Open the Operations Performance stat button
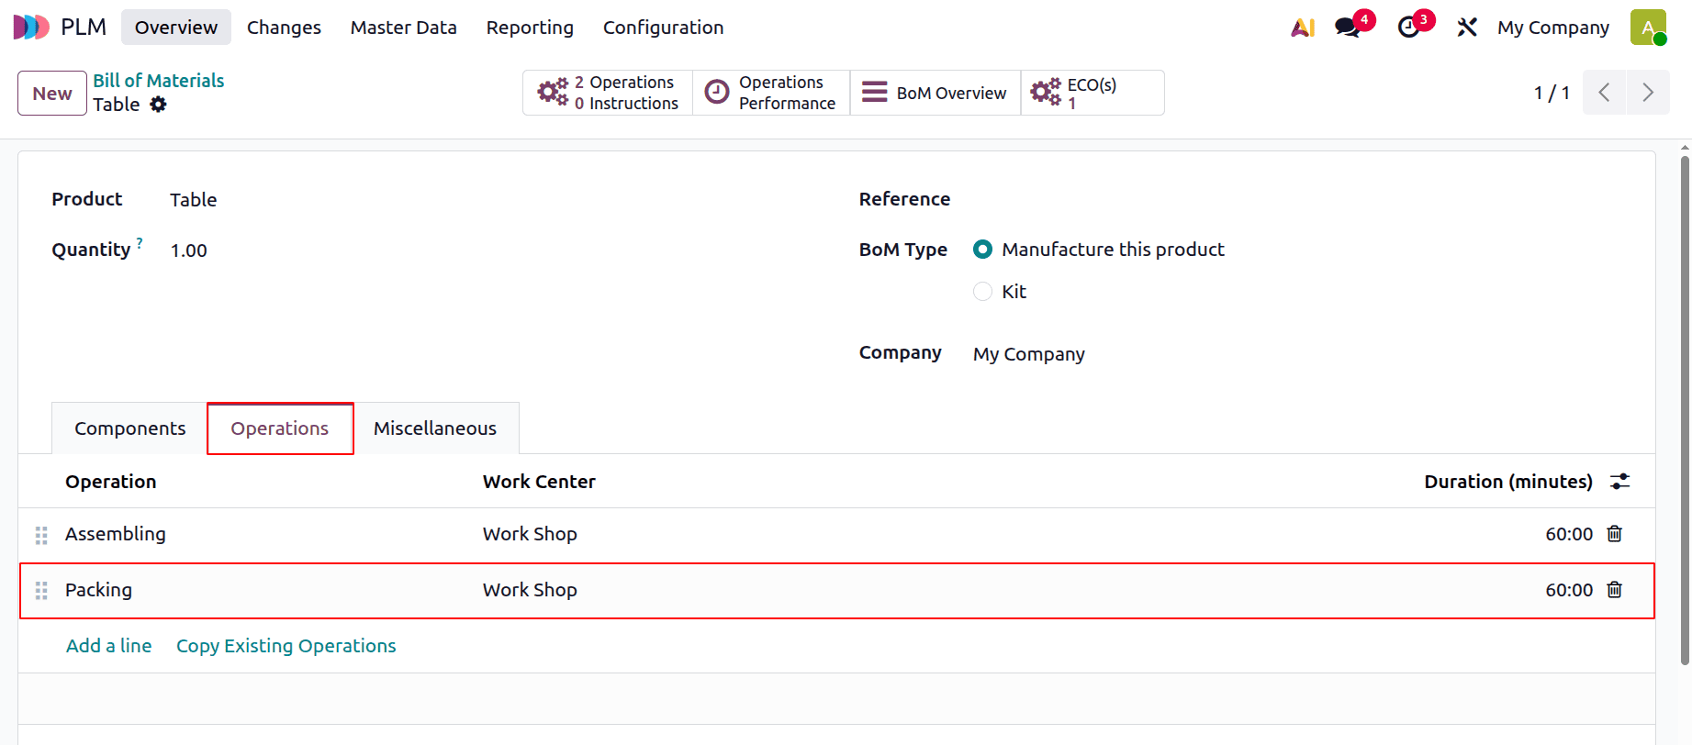 pos(771,93)
